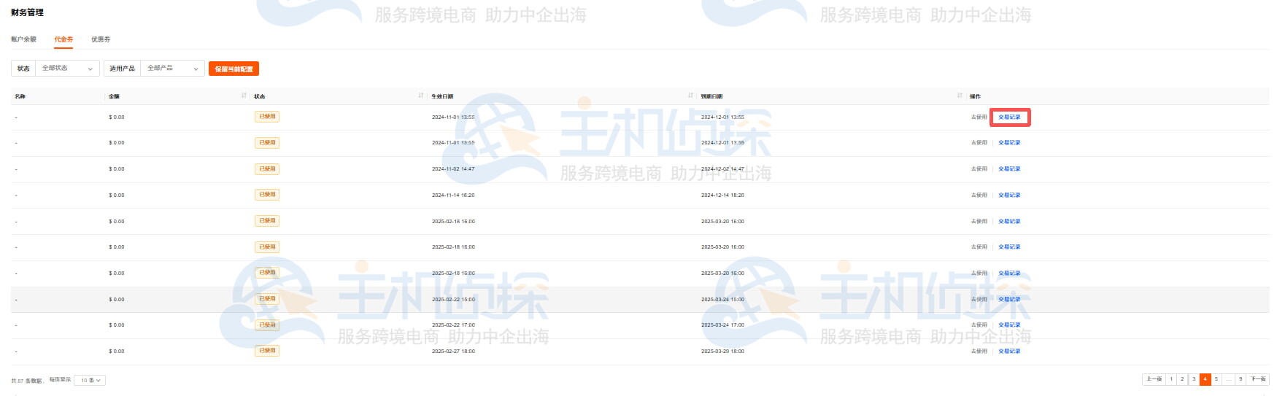Jump to pagination page 5
The width and height of the screenshot is (1277, 396).
click(x=1216, y=379)
